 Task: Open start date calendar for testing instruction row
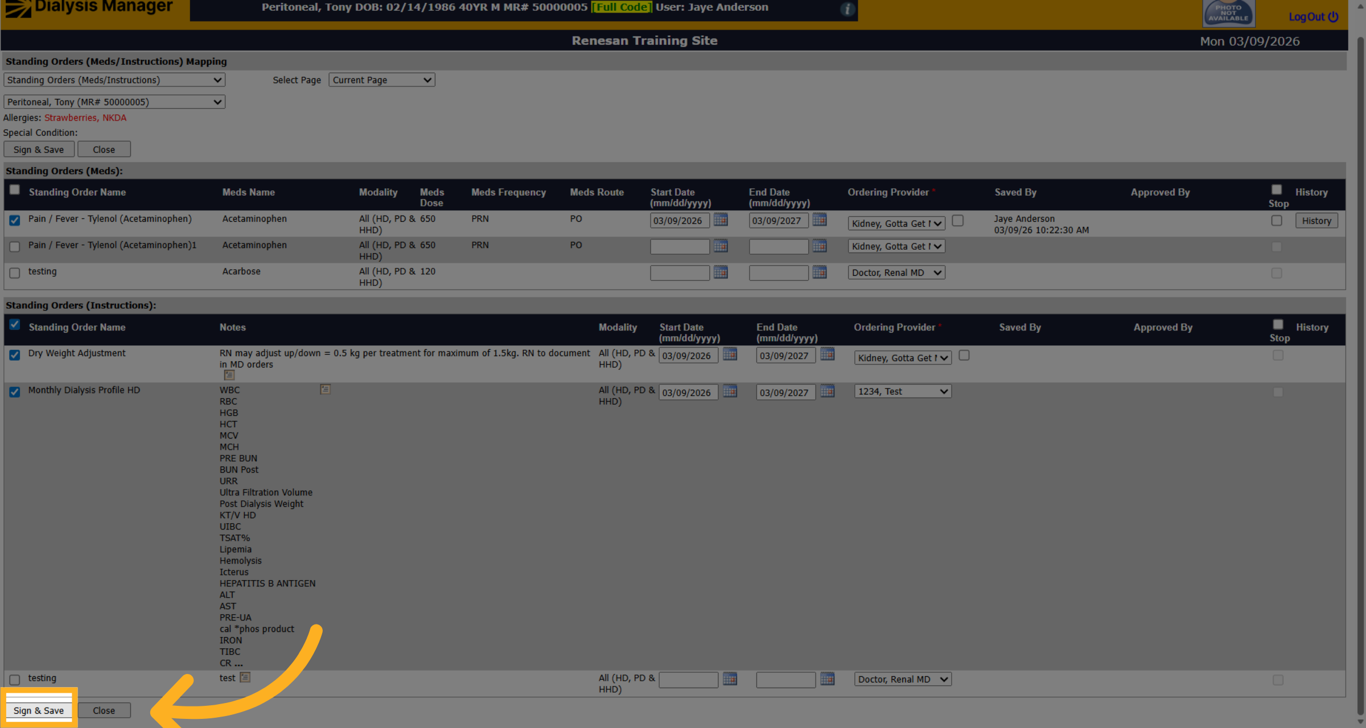[x=730, y=679]
